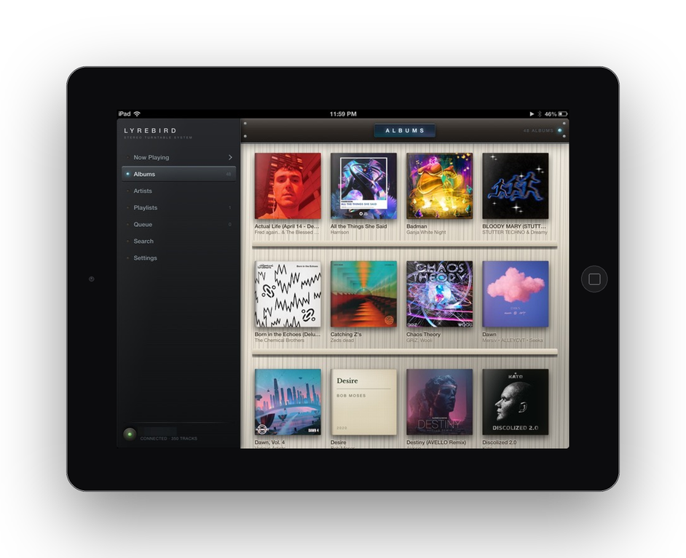The image size is (686, 558).
Task: Open the BLOODY MARY album cover
Action: click(x=516, y=186)
